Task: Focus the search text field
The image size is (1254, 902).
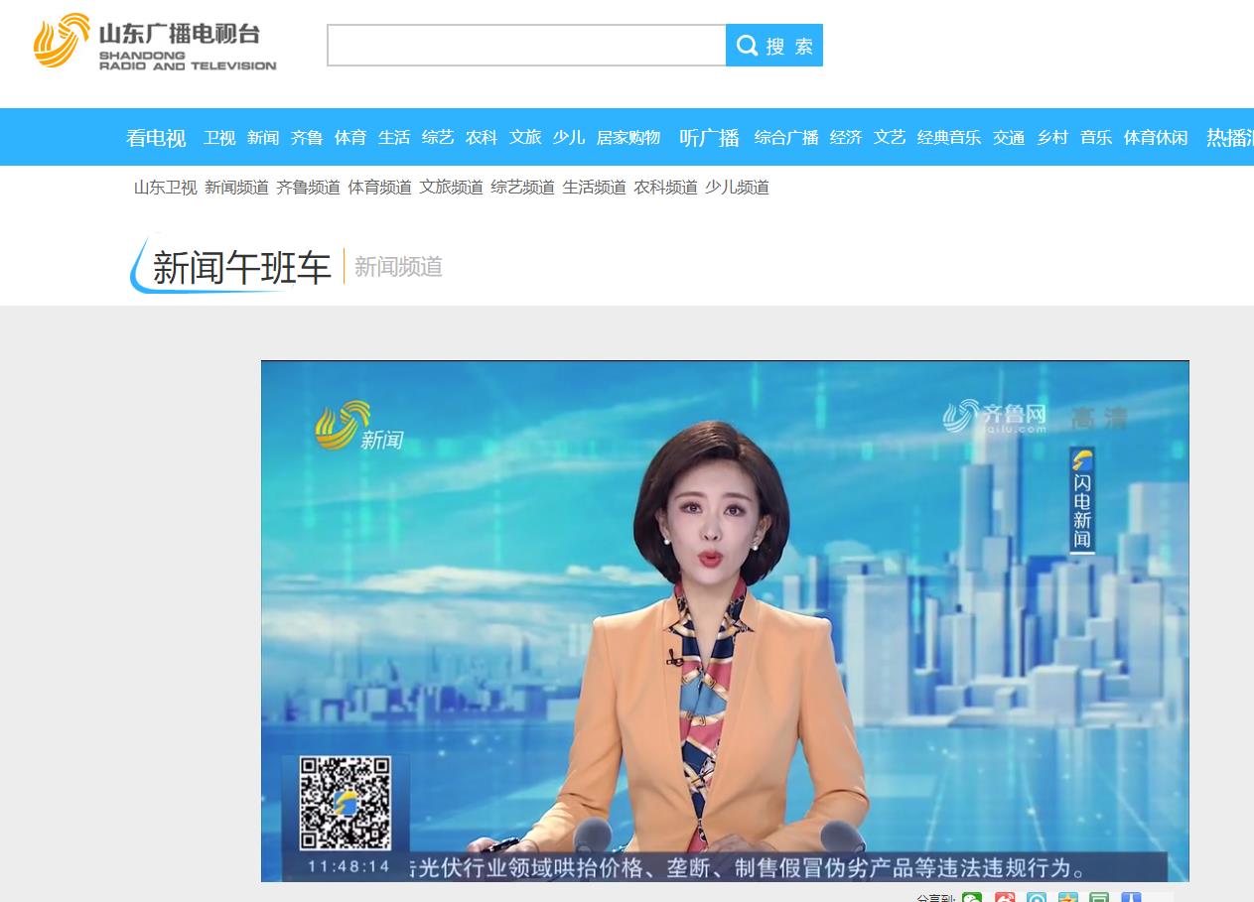Action: click(526, 46)
